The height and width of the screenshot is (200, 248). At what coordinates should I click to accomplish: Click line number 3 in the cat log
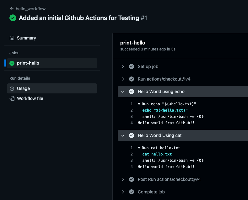pyautogui.click(x=132, y=161)
